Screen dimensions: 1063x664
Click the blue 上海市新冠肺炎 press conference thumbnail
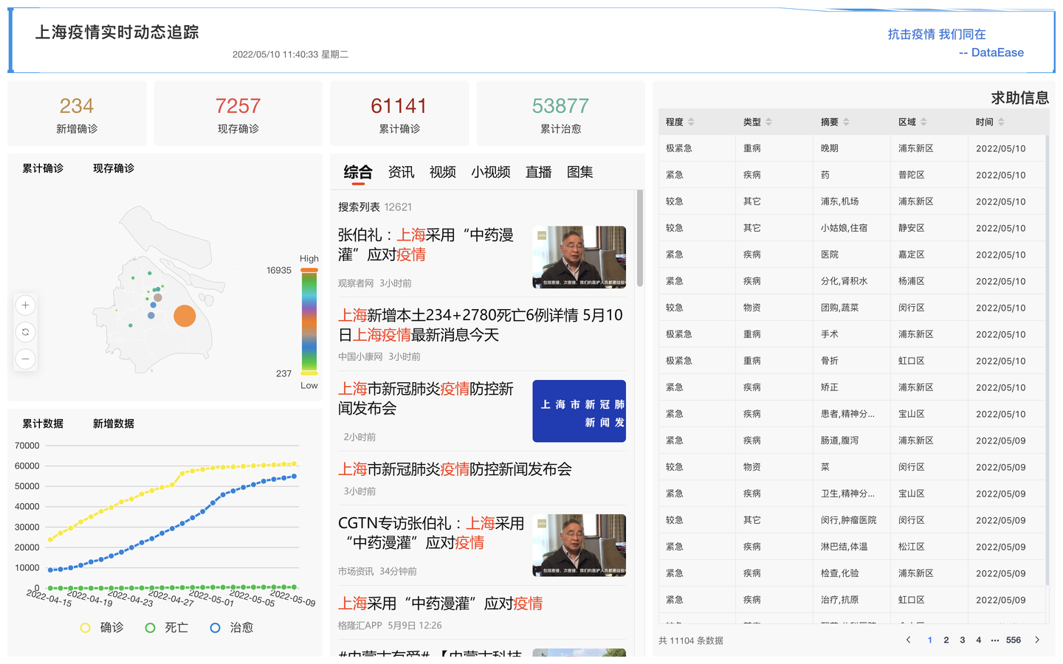coord(579,411)
